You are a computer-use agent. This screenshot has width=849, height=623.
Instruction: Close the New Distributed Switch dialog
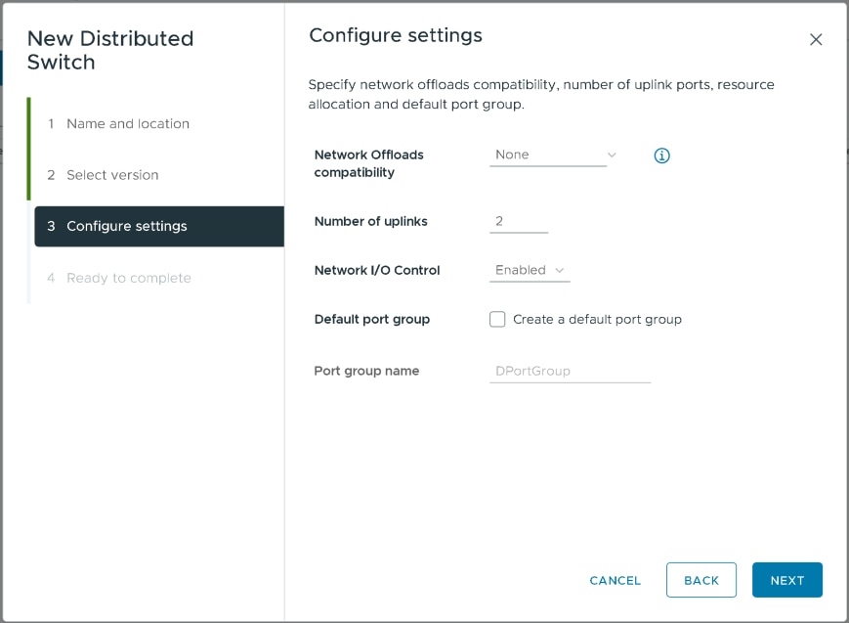816,39
